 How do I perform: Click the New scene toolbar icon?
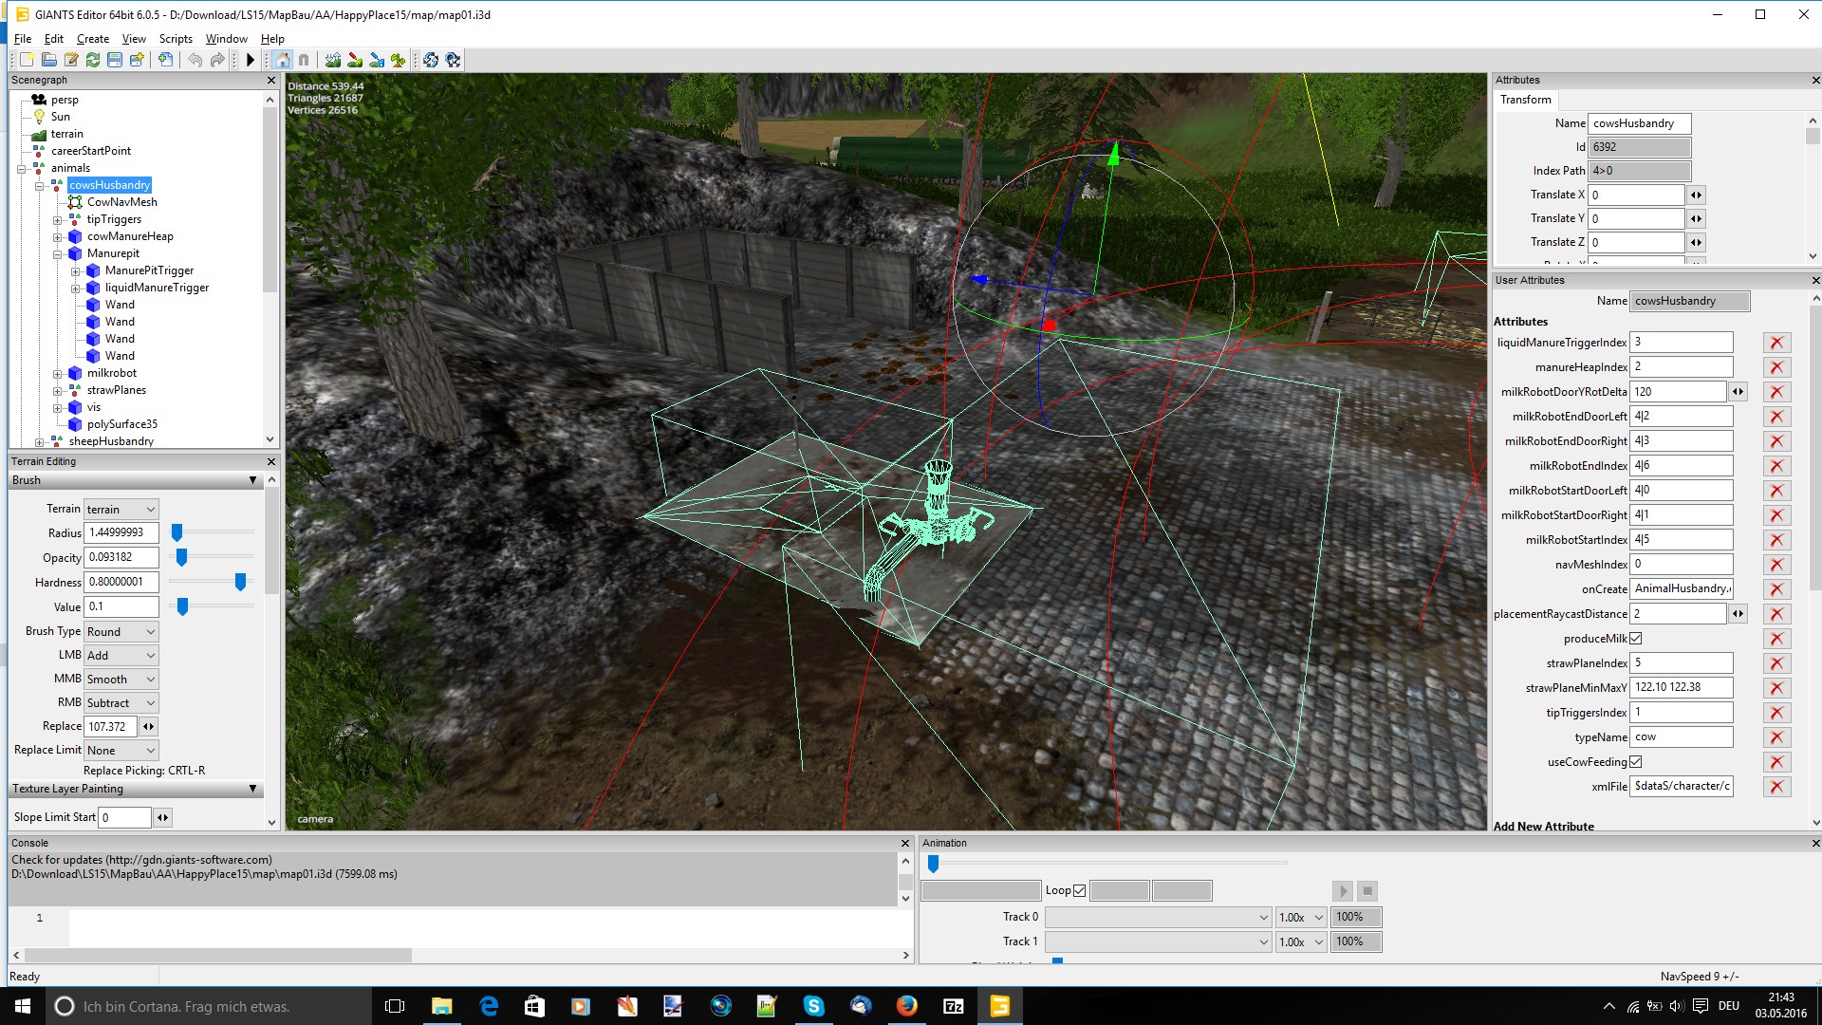click(x=27, y=60)
